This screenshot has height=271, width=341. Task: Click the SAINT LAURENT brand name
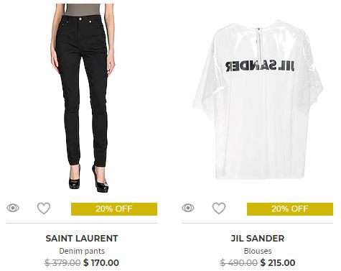click(x=82, y=239)
